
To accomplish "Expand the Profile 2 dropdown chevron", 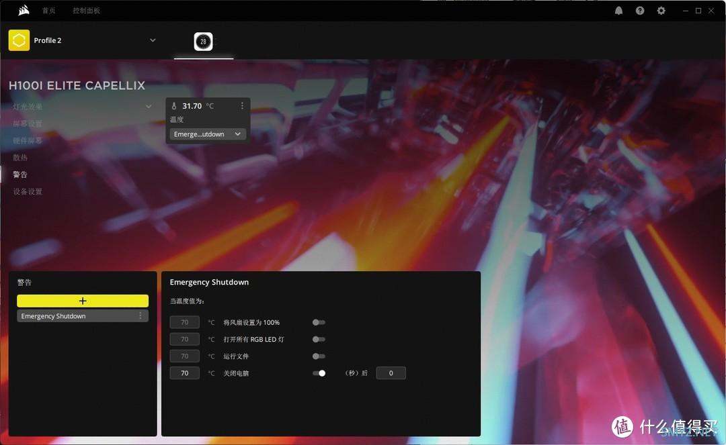I will pyautogui.click(x=153, y=40).
